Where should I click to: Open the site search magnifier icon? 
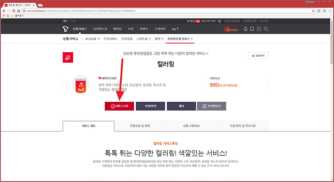[266, 29]
